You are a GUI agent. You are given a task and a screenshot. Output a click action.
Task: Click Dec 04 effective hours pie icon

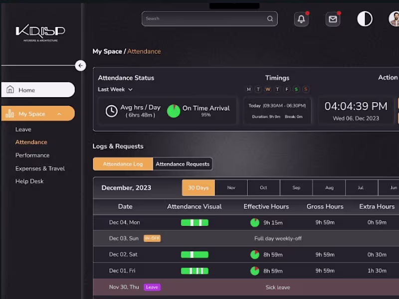pos(255,223)
